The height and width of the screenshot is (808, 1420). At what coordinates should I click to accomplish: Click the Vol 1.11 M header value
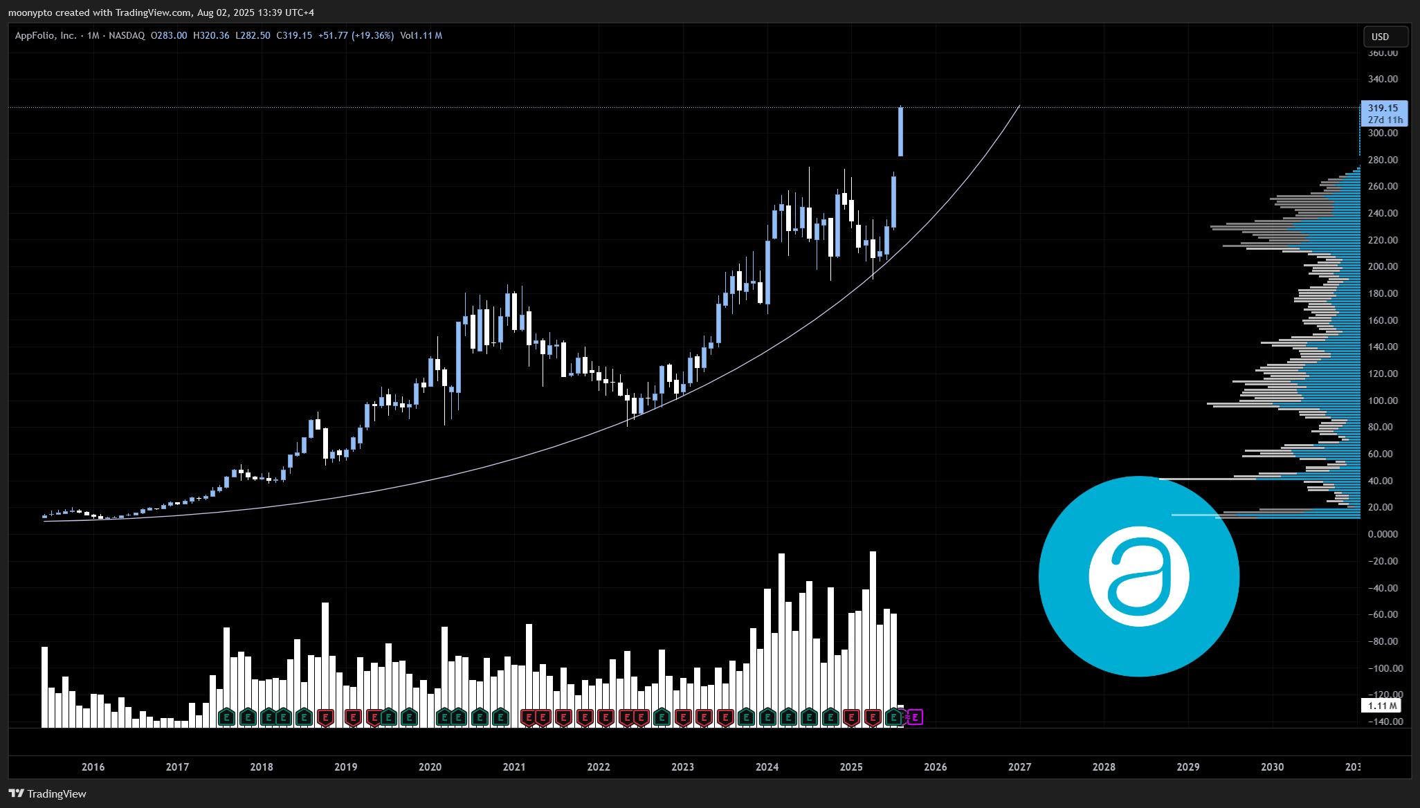pos(421,35)
